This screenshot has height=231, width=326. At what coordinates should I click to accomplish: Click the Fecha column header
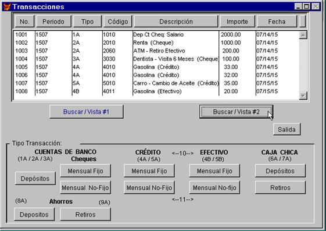(x=277, y=22)
